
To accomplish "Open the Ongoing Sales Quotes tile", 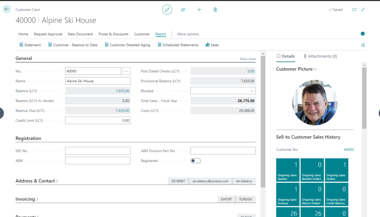I will coord(288,170).
